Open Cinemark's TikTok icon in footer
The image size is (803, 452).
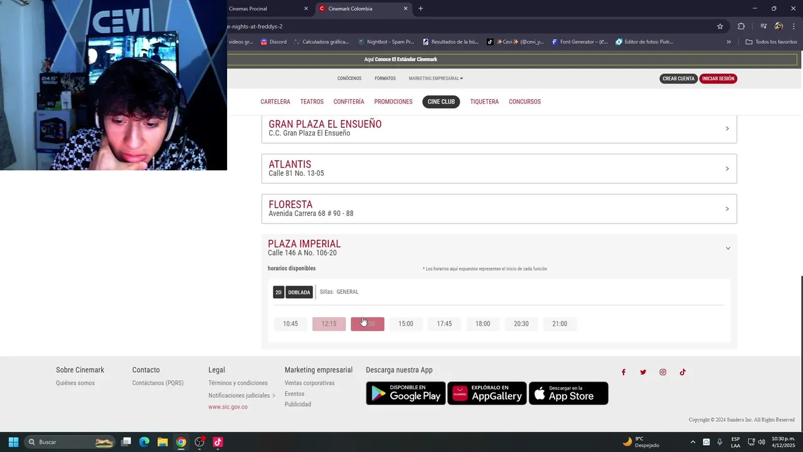click(683, 372)
